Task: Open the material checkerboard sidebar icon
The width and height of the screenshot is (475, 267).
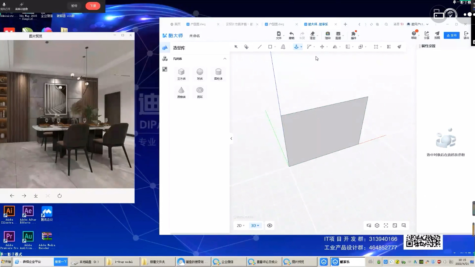Action: point(165,69)
